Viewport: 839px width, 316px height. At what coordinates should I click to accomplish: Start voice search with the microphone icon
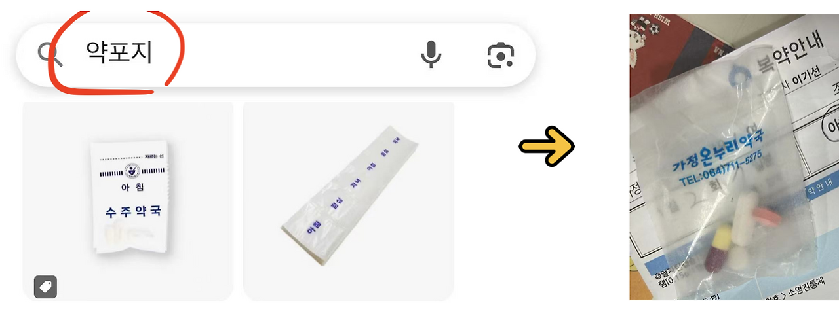(431, 54)
